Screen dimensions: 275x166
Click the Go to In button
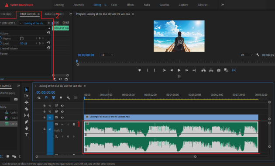(x=164, y=70)
